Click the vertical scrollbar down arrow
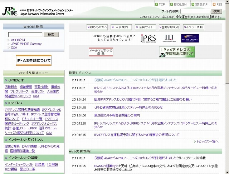The image size is (229, 174). tap(227, 172)
